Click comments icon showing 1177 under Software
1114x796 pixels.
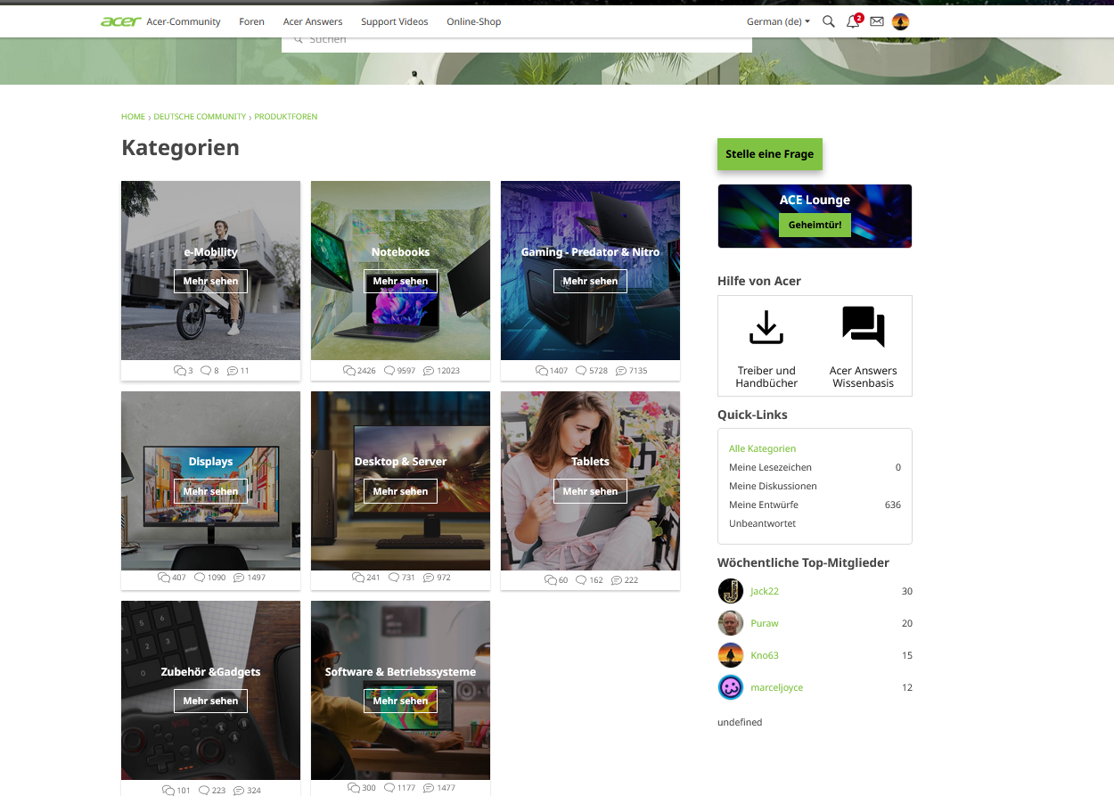pos(389,788)
